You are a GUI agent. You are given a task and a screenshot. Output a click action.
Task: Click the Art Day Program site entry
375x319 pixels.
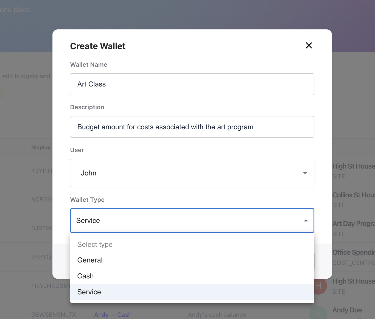click(x=353, y=224)
